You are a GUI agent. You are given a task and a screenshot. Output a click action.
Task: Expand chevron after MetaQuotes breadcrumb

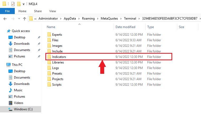coord(121,19)
